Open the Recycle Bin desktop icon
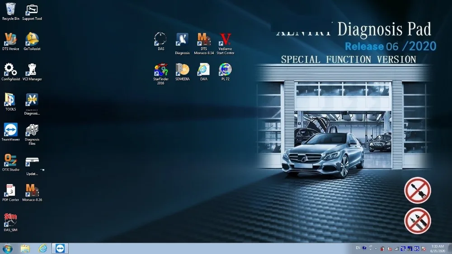This screenshot has height=254, width=452. (11, 12)
